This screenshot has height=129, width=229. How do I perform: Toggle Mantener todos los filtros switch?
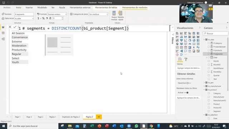tap(186, 92)
